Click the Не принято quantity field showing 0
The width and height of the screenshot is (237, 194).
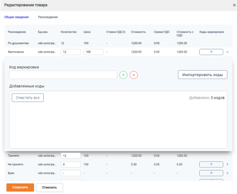[71, 164]
